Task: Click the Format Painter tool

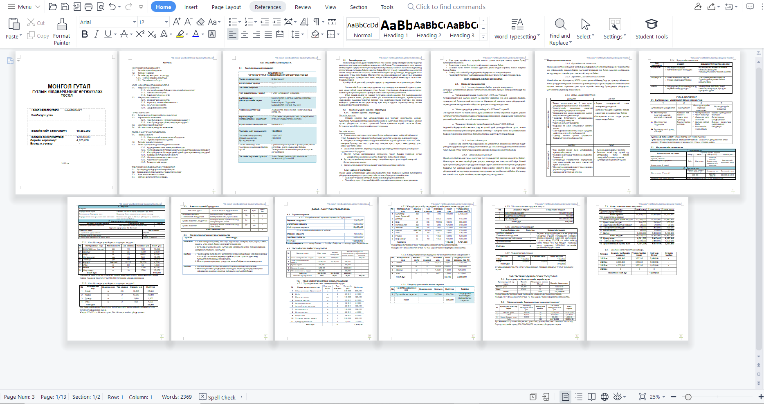Action: pyautogui.click(x=62, y=31)
